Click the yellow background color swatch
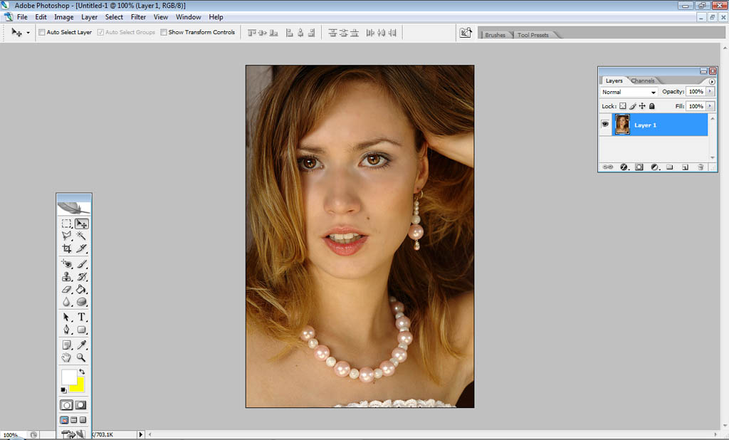Image resolution: width=729 pixels, height=440 pixels. click(77, 385)
